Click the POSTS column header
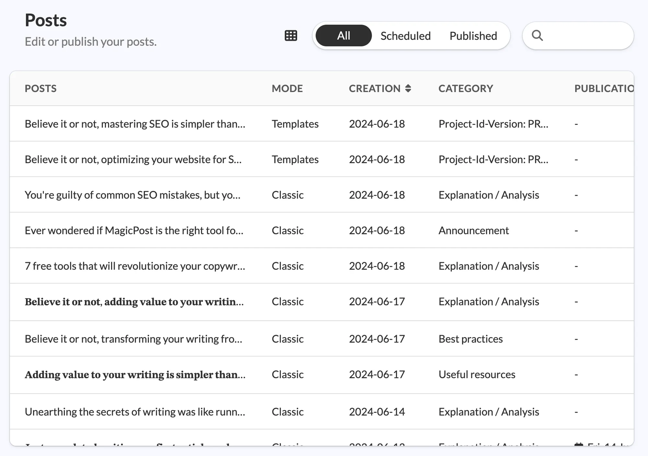The image size is (648, 456). [x=40, y=88]
